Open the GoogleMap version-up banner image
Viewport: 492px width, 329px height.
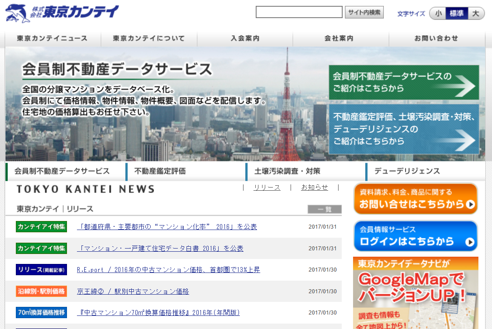pos(415,293)
